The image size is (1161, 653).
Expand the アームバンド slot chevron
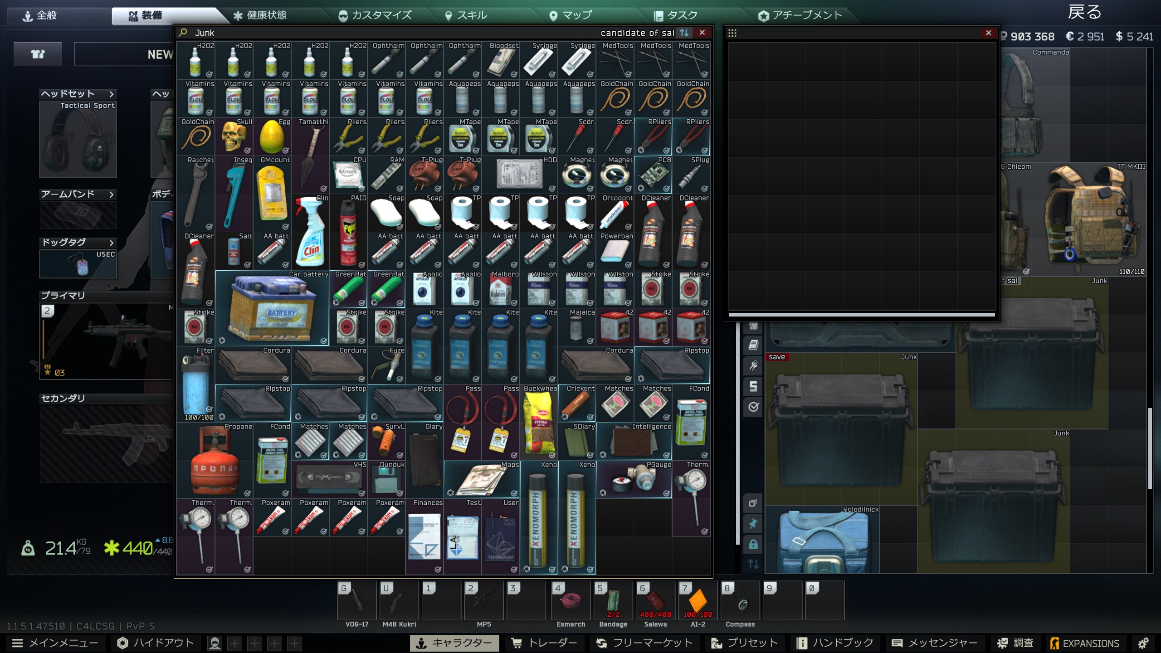(112, 195)
